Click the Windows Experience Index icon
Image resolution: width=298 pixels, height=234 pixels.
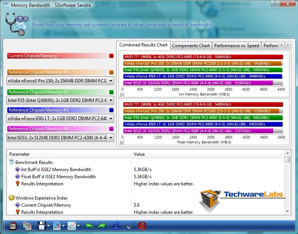click(12, 198)
